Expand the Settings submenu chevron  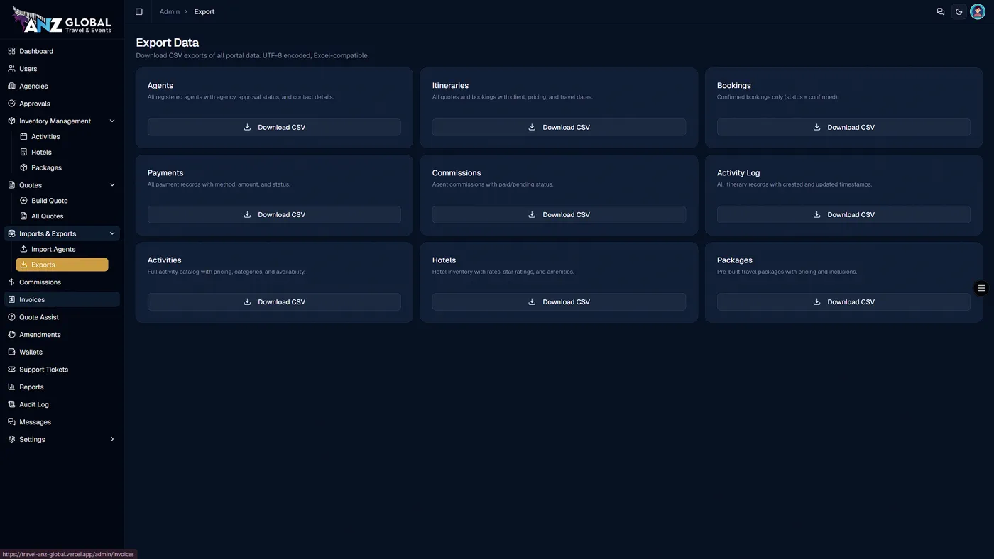(112, 439)
